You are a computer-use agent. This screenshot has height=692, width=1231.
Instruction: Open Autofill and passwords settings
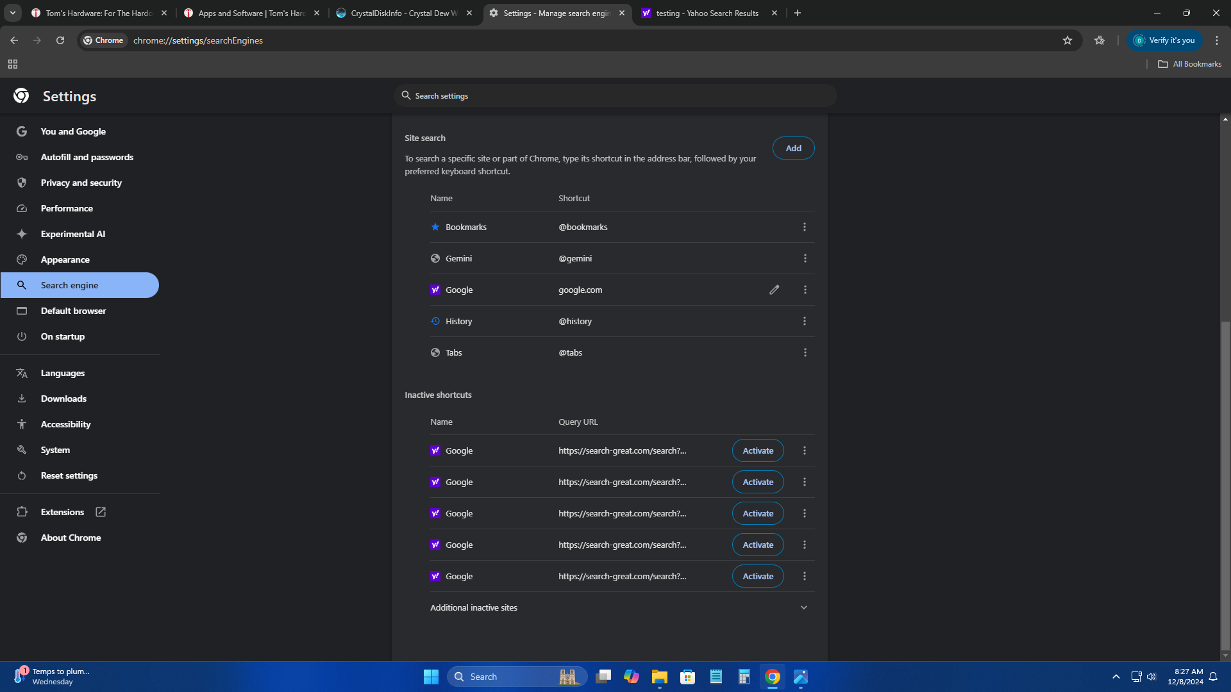tap(80, 157)
